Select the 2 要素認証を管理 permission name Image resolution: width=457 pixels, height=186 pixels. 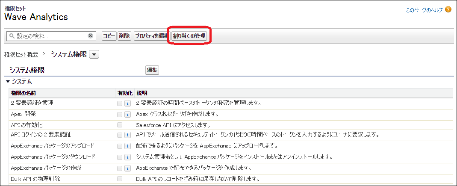pos(32,103)
